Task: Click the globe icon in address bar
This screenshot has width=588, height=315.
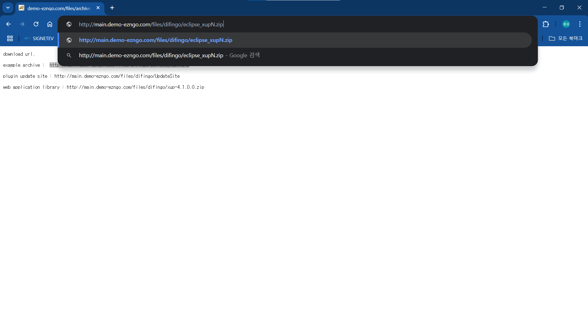Action: coord(69,24)
